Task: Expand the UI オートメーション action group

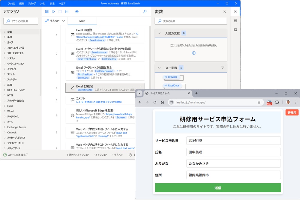Action: tap(5, 90)
